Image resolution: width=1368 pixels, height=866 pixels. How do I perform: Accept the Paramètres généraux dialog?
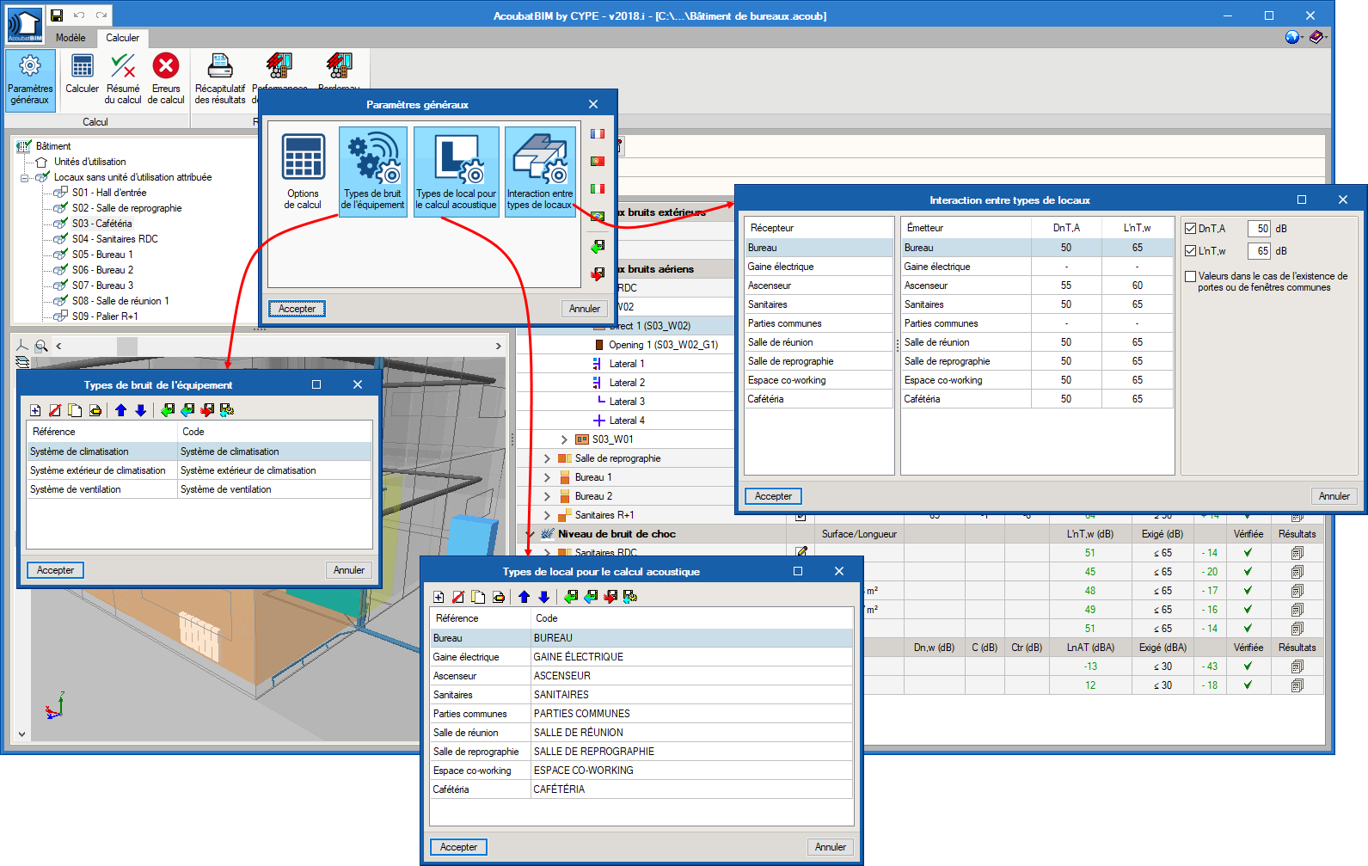(297, 309)
